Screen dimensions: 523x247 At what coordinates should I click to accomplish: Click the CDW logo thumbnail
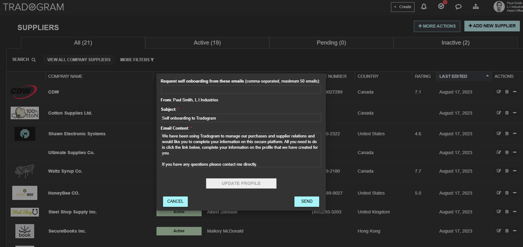click(x=24, y=92)
